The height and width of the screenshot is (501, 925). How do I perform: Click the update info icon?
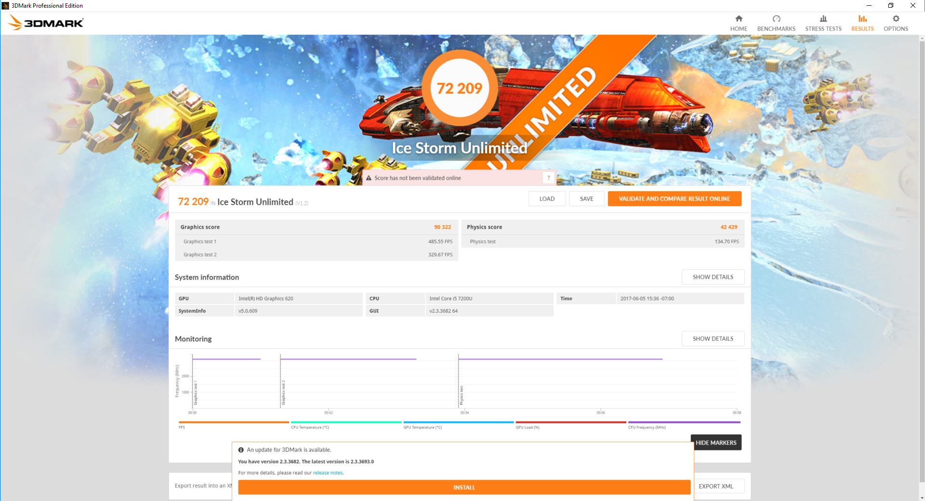tap(241, 449)
